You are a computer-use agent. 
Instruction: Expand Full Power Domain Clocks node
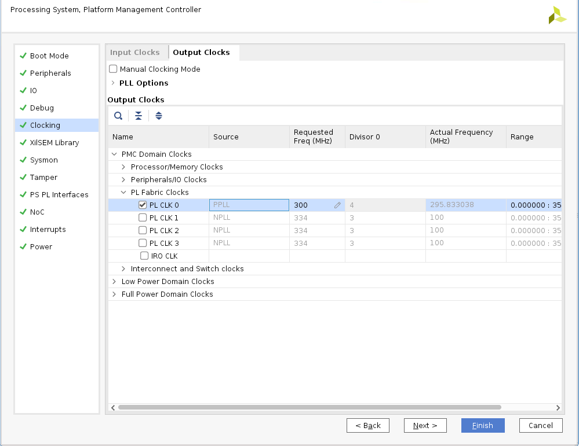click(x=114, y=294)
